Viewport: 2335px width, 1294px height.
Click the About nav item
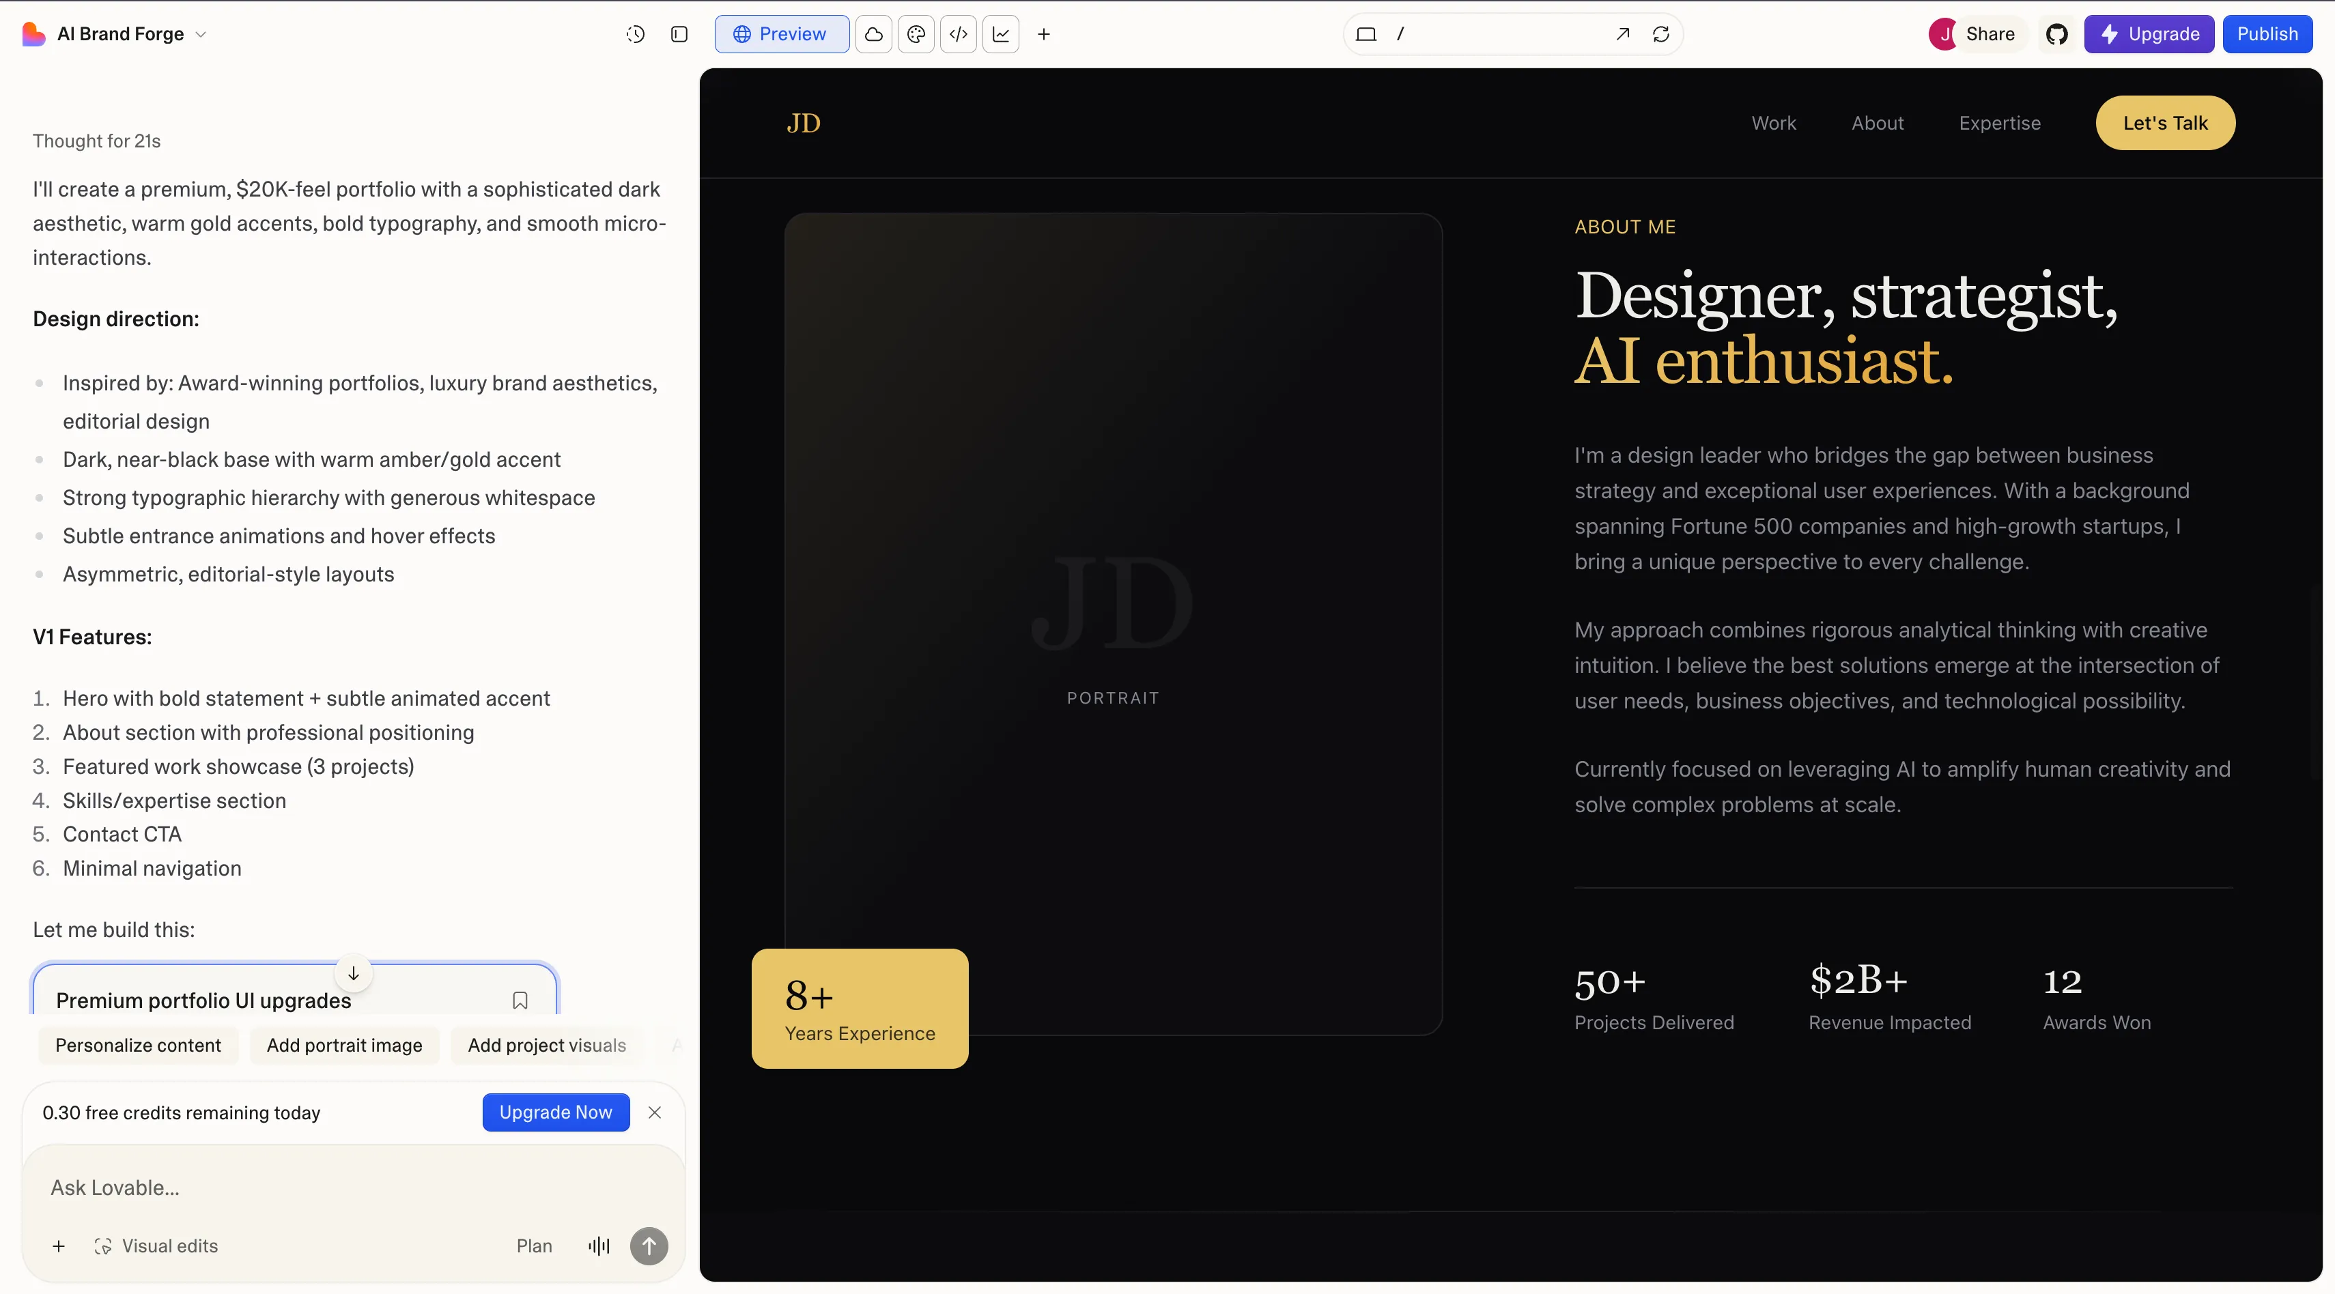point(1878,124)
